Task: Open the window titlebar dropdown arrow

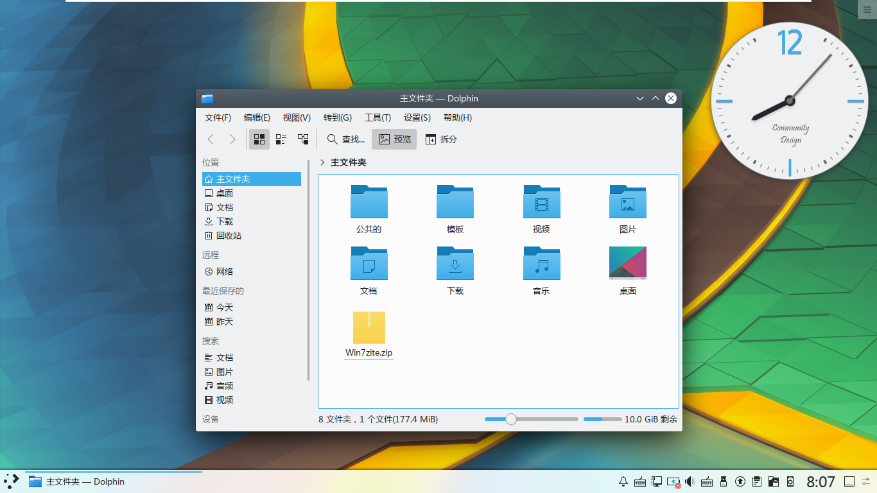Action: pyautogui.click(x=639, y=98)
